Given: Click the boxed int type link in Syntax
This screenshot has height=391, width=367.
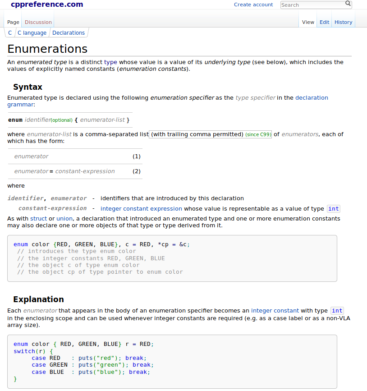Looking at the screenshot, I should coord(334,209).
